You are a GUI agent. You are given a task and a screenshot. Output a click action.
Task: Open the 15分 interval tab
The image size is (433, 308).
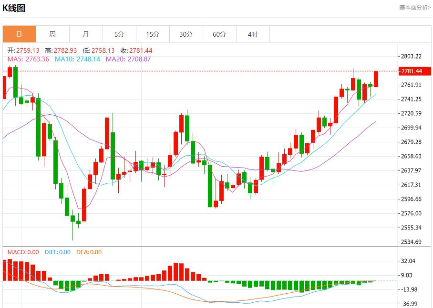153,34
